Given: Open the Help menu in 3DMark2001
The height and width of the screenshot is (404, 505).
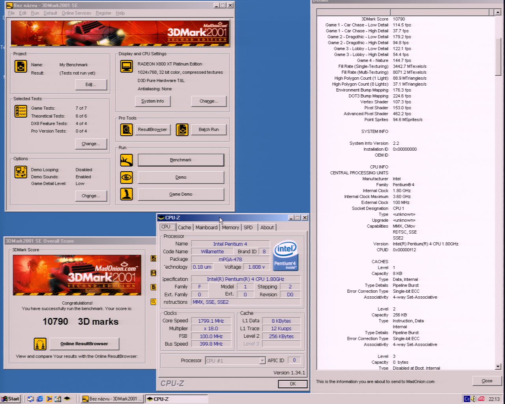Looking at the screenshot, I should (120, 13).
